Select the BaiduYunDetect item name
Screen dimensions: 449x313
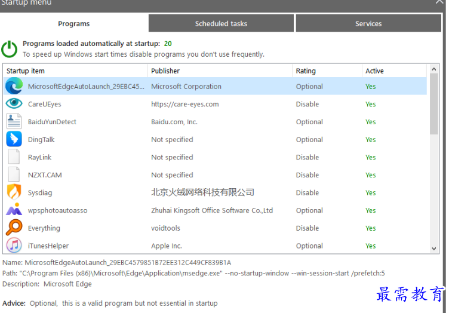point(52,122)
